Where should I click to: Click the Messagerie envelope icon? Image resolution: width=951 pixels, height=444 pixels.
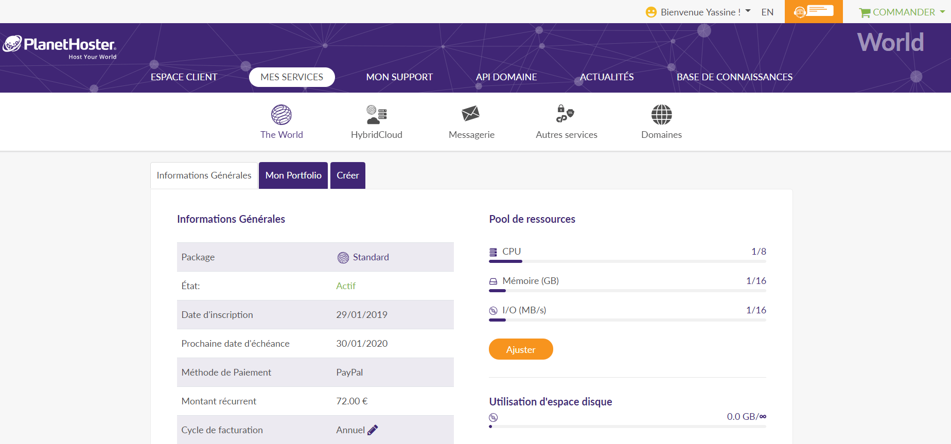coord(471,114)
